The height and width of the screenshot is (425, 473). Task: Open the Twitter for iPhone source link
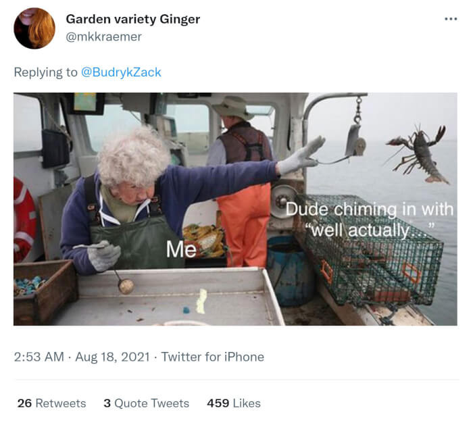click(x=212, y=357)
